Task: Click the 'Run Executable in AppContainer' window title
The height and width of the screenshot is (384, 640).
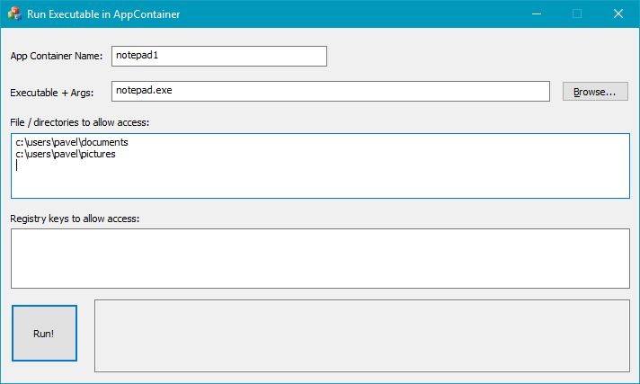Action: (x=103, y=14)
